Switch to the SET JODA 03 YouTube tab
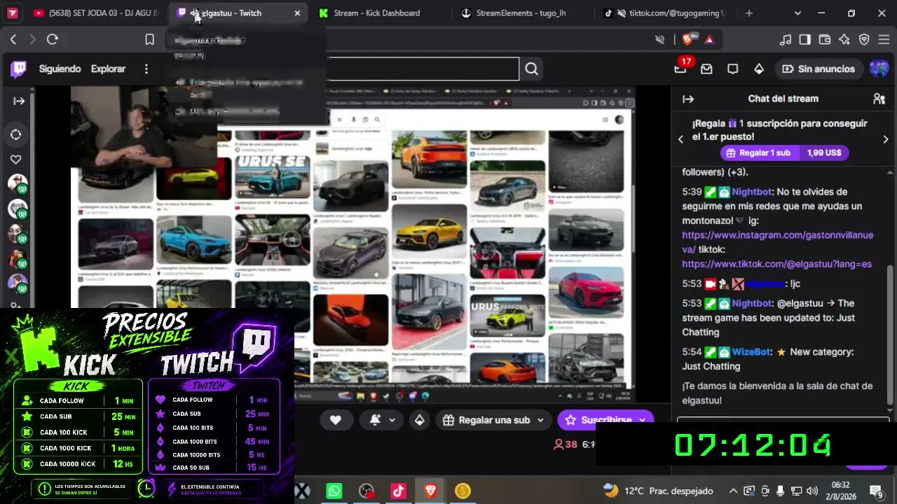Screen dimensions: 897x504 (95, 13)
